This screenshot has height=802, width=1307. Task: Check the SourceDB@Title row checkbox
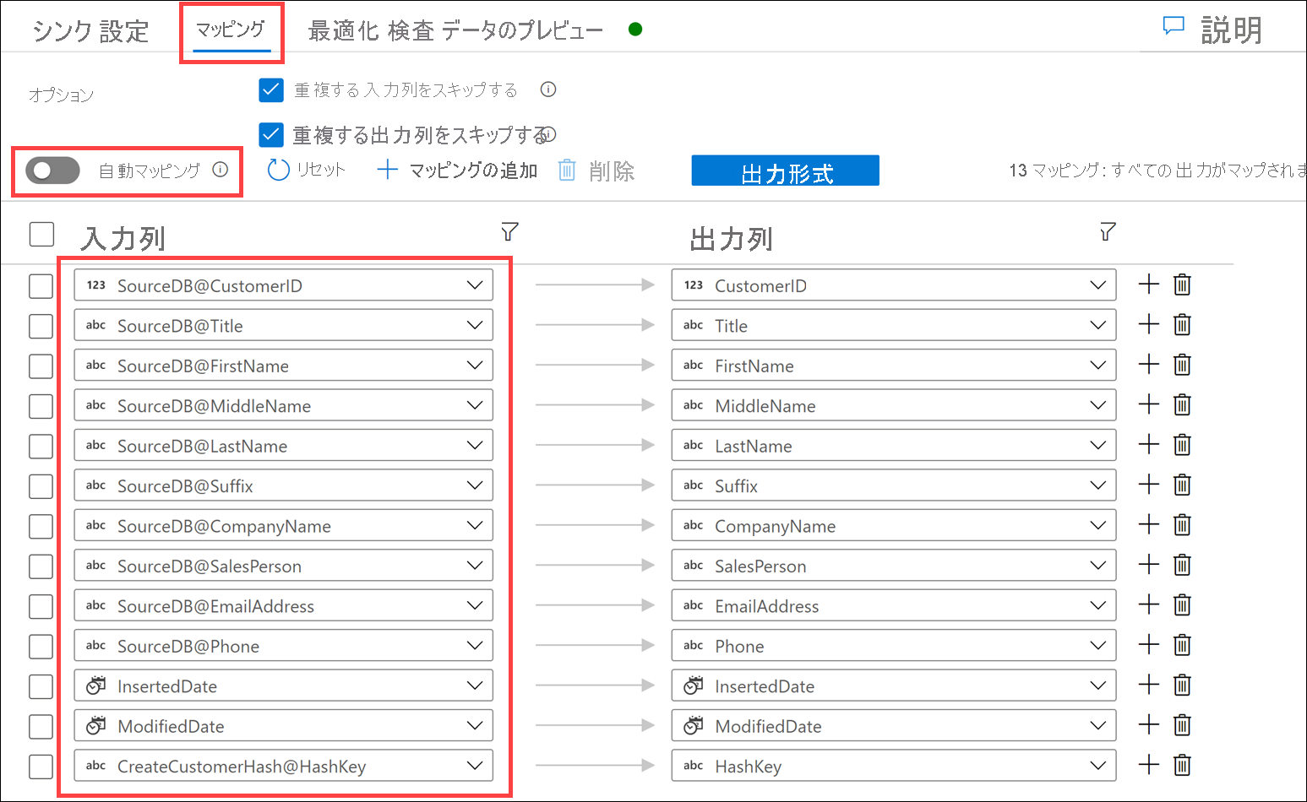pyautogui.click(x=41, y=326)
